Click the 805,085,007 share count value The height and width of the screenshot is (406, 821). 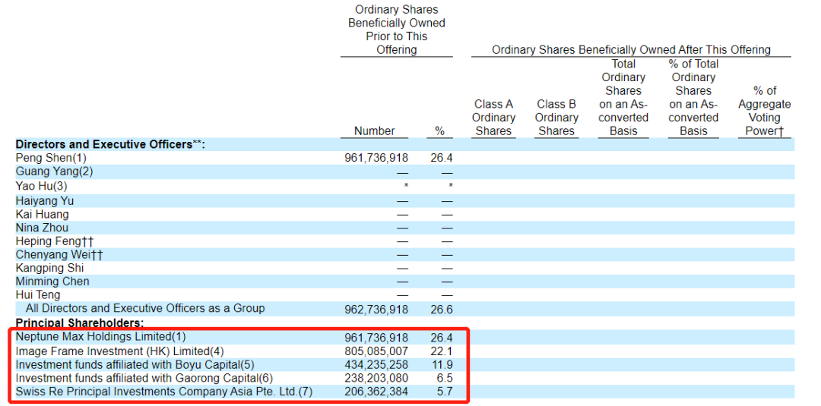click(x=376, y=351)
